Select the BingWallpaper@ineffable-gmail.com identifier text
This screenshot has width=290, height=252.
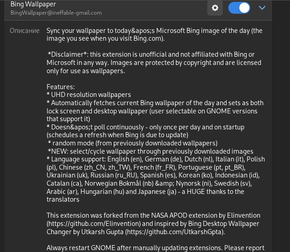click(56, 13)
